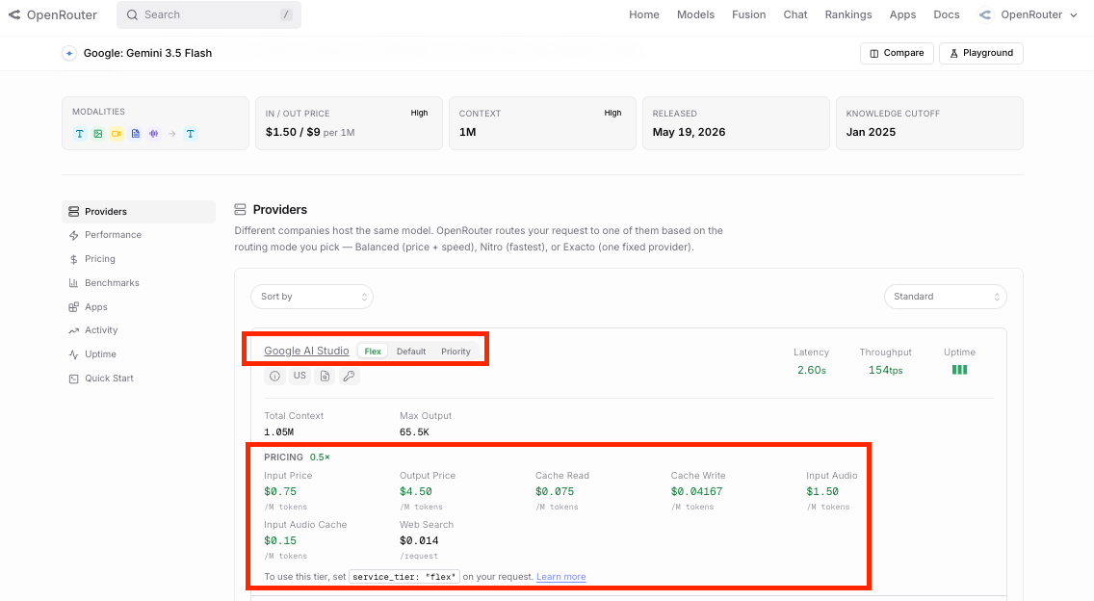Image resolution: width=1094 pixels, height=601 pixels.
Task: Click the $0.04167 cache write value
Action: tap(696, 491)
